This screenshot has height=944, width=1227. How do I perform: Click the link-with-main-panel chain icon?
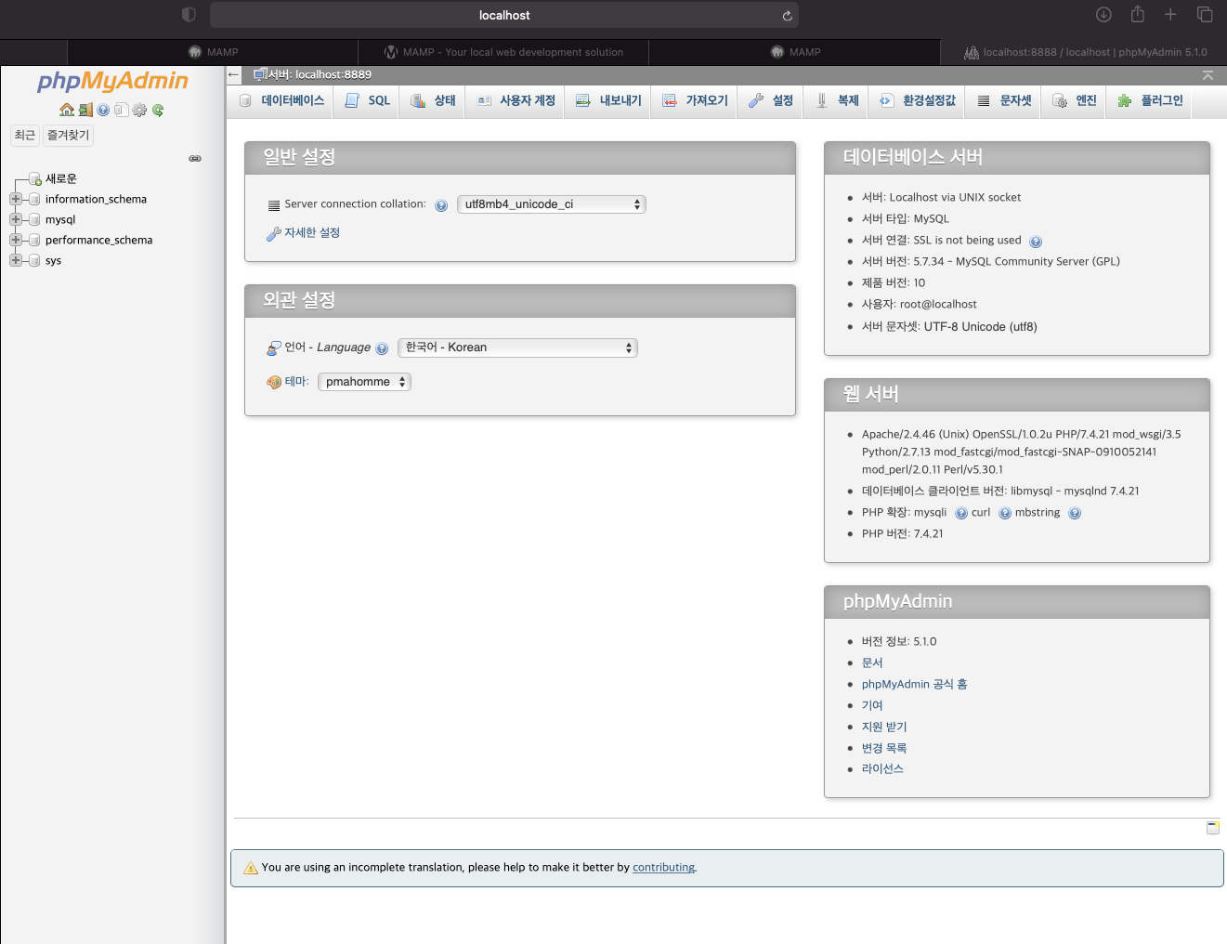click(195, 159)
